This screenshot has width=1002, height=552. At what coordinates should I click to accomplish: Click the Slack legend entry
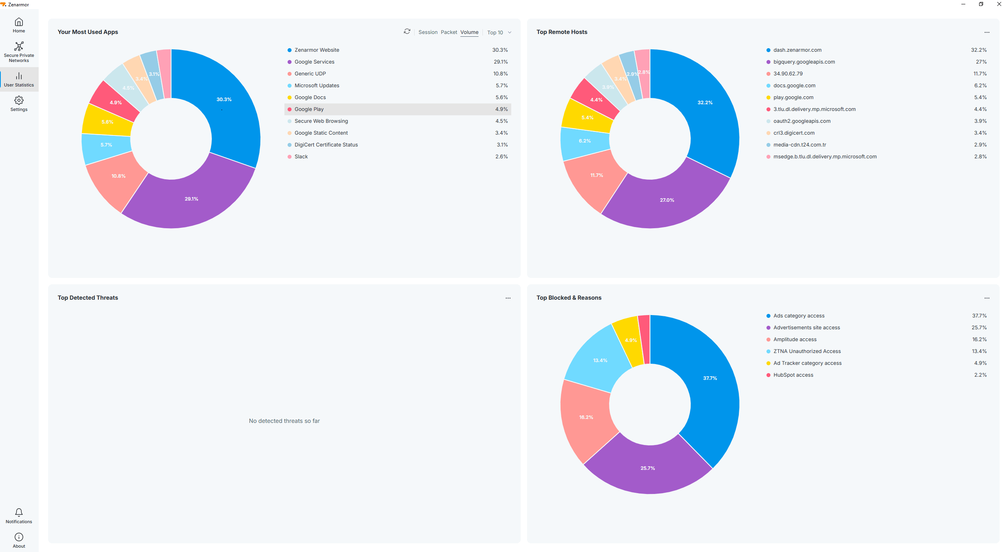[398, 157]
